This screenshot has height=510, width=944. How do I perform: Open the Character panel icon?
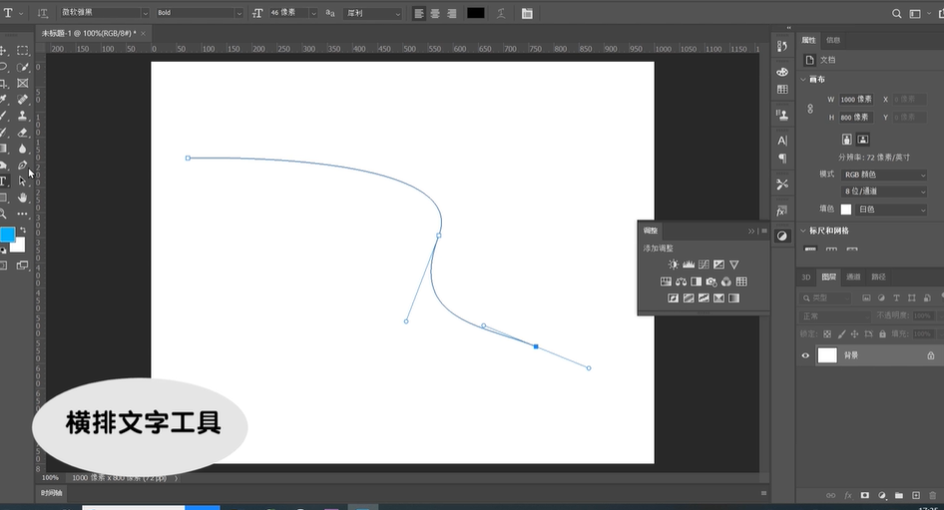[782, 140]
